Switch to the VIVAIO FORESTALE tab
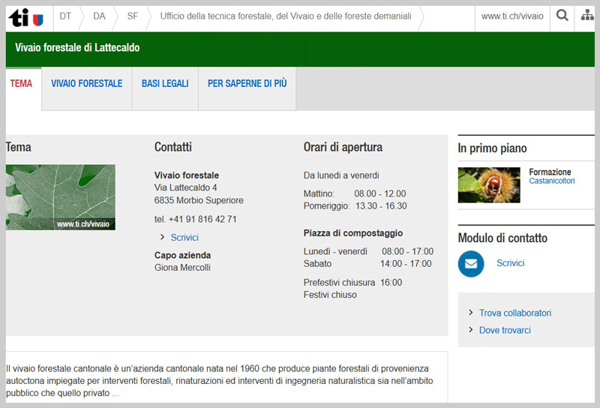Image resolution: width=600 pixels, height=408 pixels. point(86,84)
